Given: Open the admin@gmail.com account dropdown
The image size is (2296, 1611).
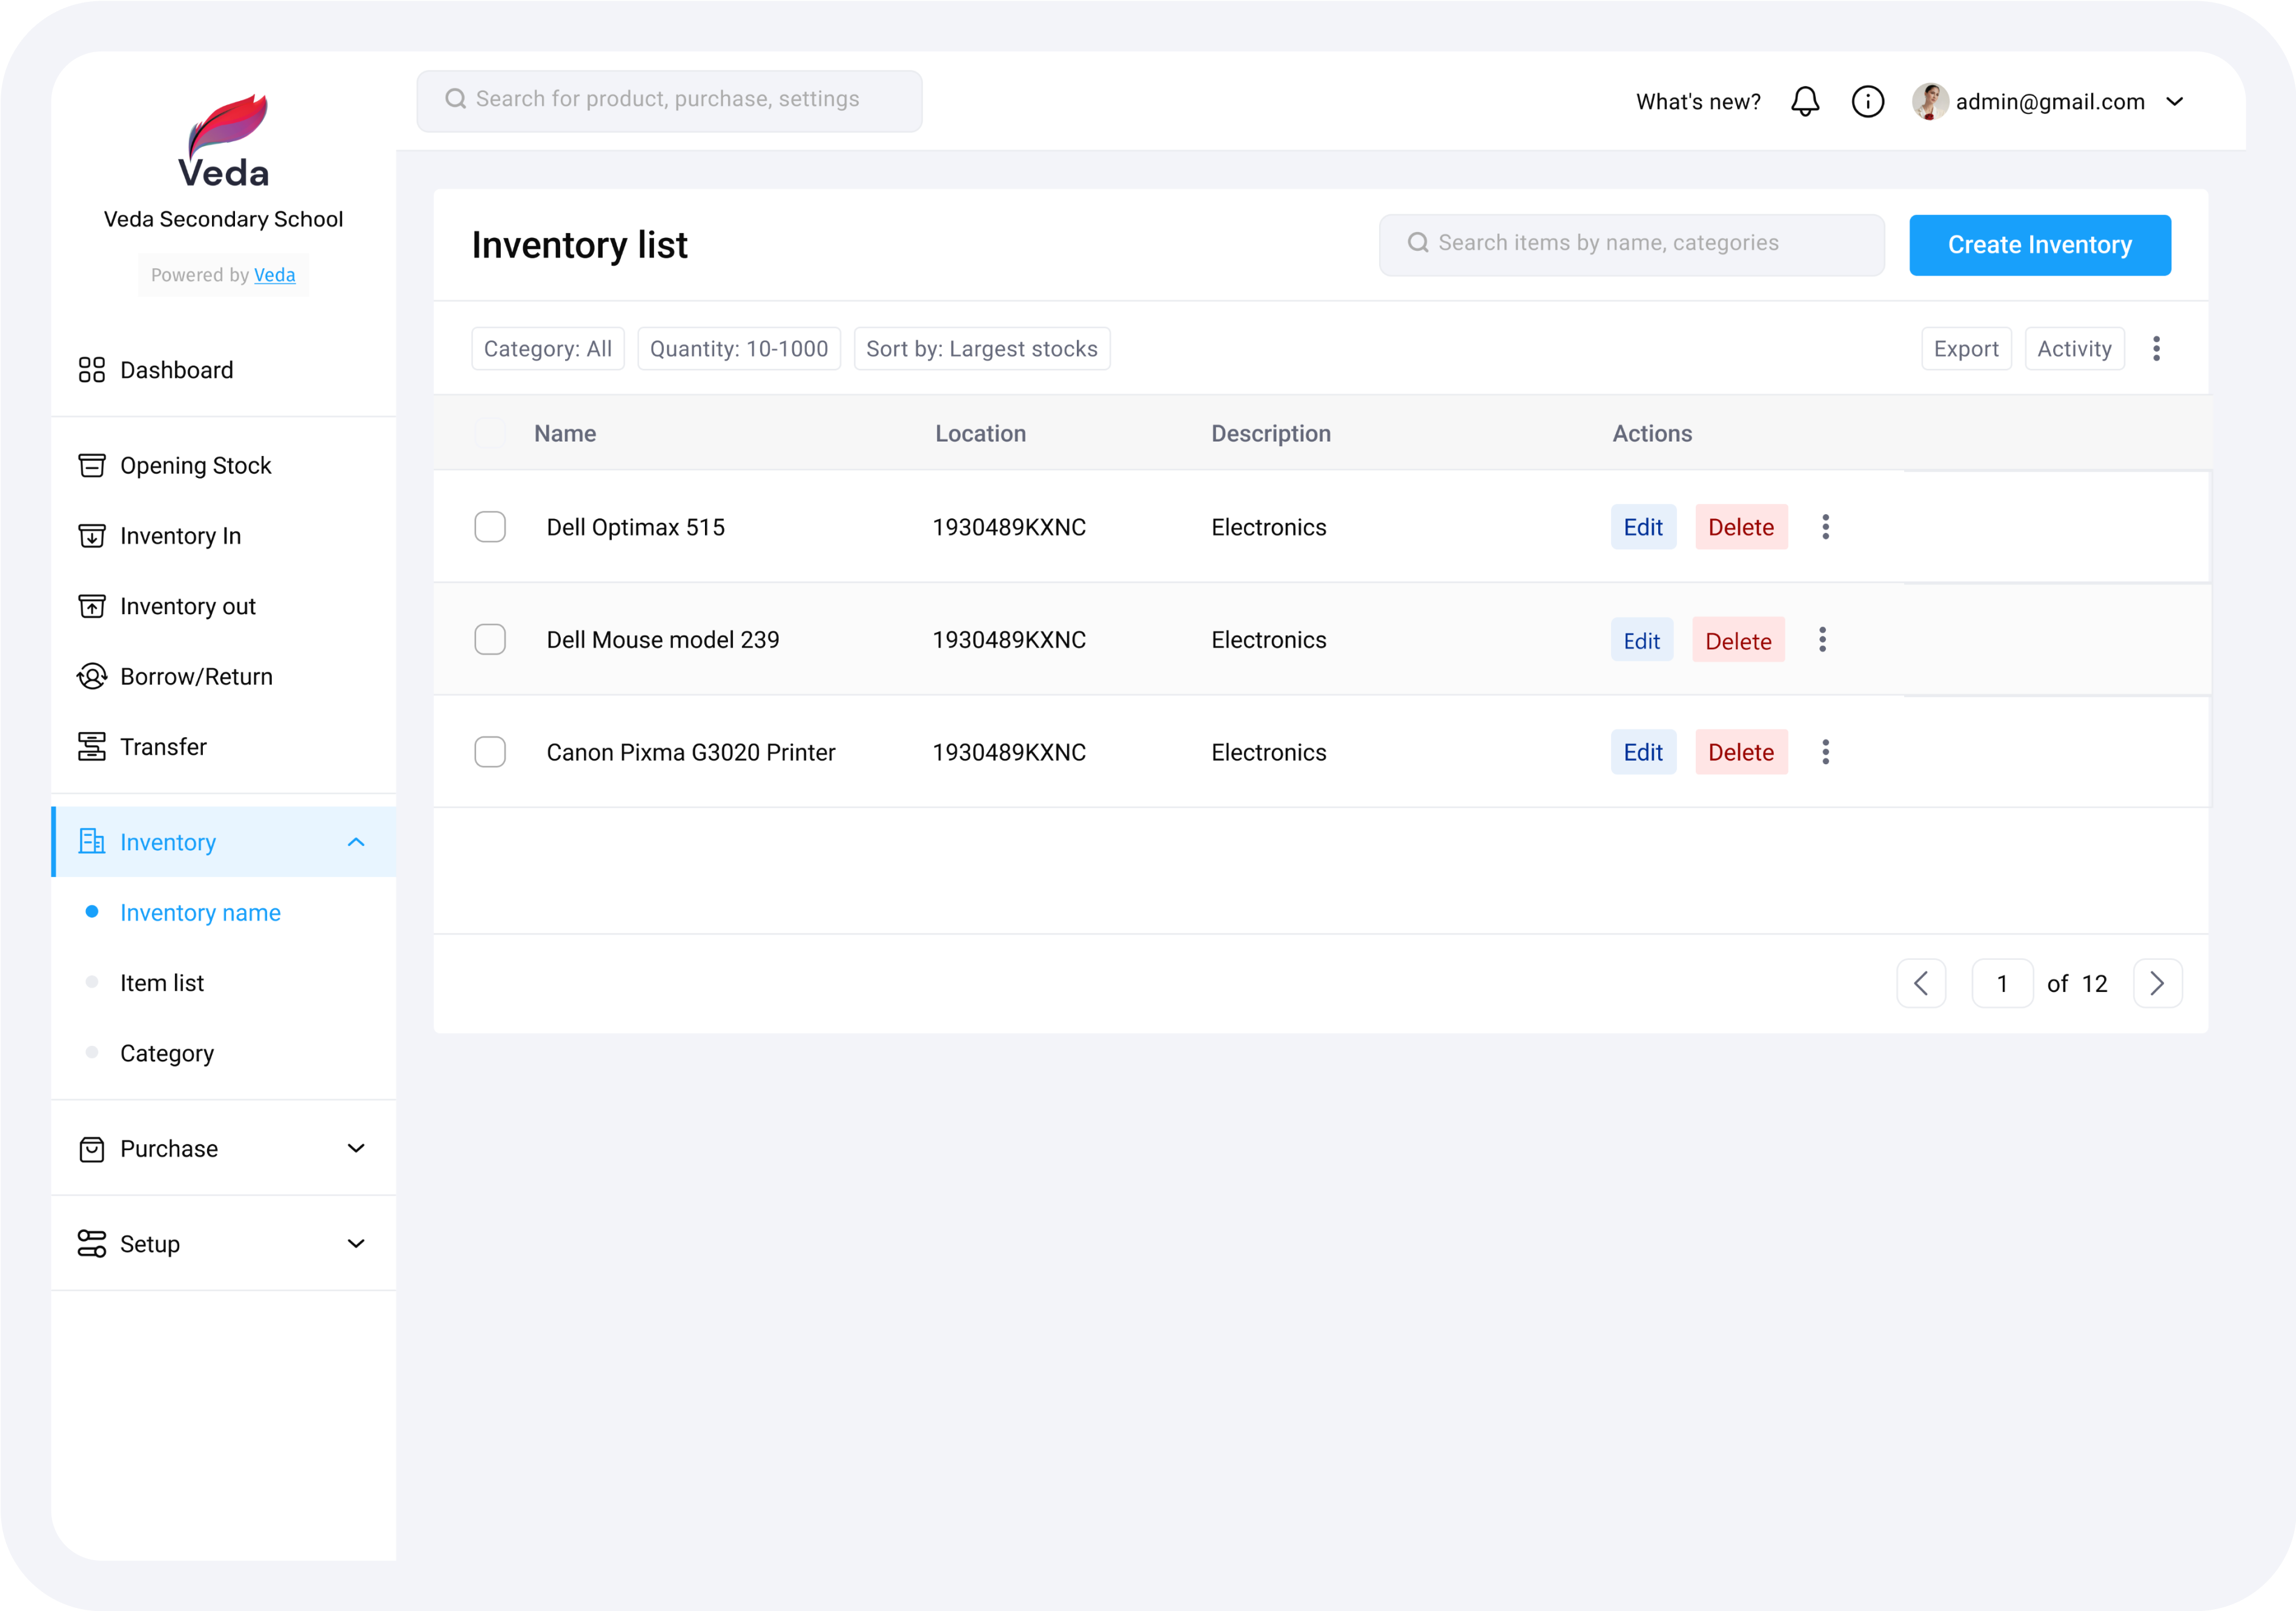Looking at the screenshot, I should click(x=2174, y=101).
